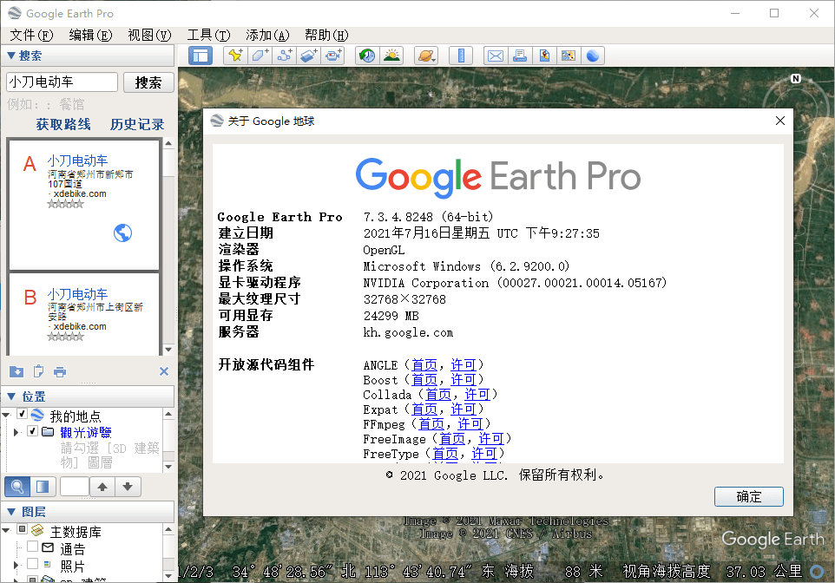835x583 pixels.
Task: Click the blue Earth globe toolbar icon
Action: [x=593, y=56]
